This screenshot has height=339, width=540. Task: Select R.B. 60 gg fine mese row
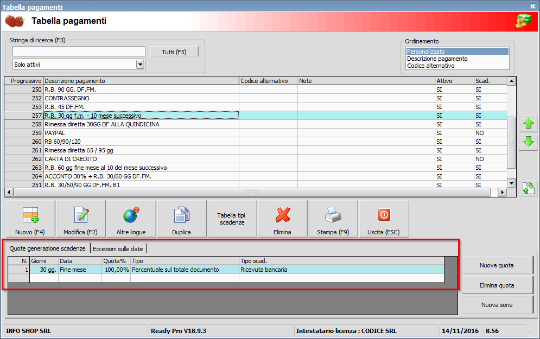pos(256,168)
